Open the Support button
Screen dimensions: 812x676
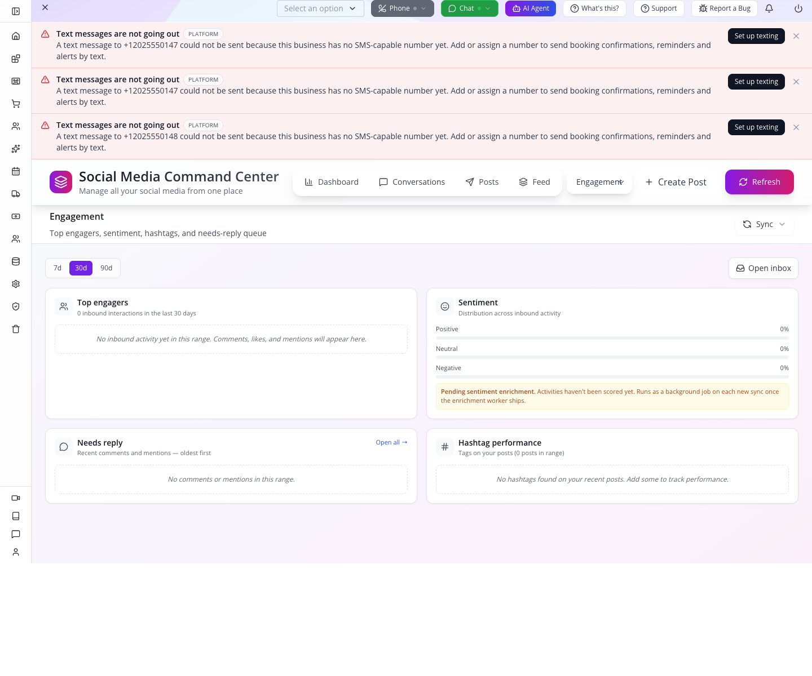pyautogui.click(x=659, y=8)
